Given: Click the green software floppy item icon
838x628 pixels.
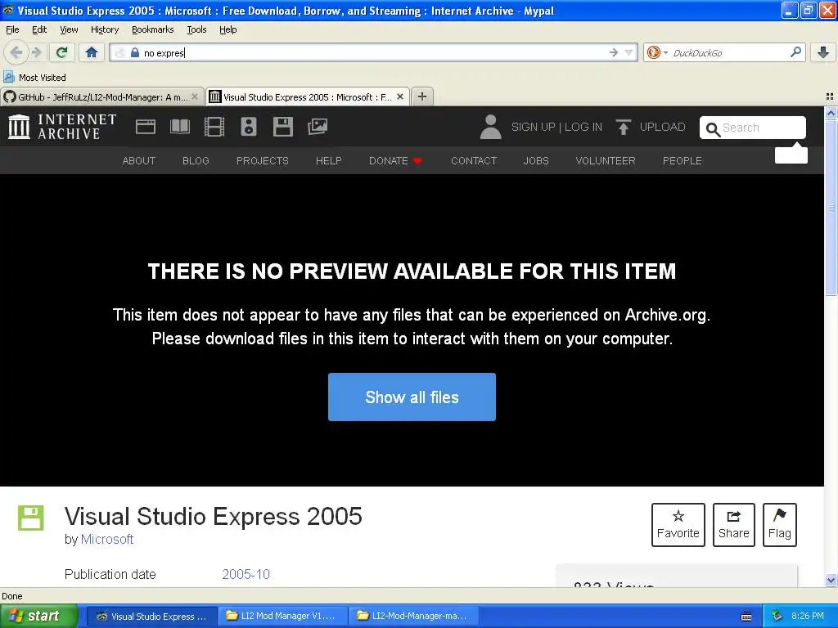Looking at the screenshot, I should click(31, 518).
